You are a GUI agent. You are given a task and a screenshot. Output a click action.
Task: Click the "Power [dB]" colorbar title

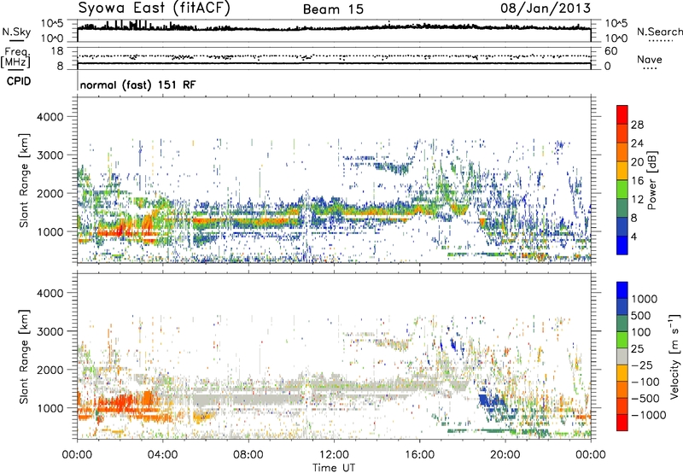[x=651, y=180]
